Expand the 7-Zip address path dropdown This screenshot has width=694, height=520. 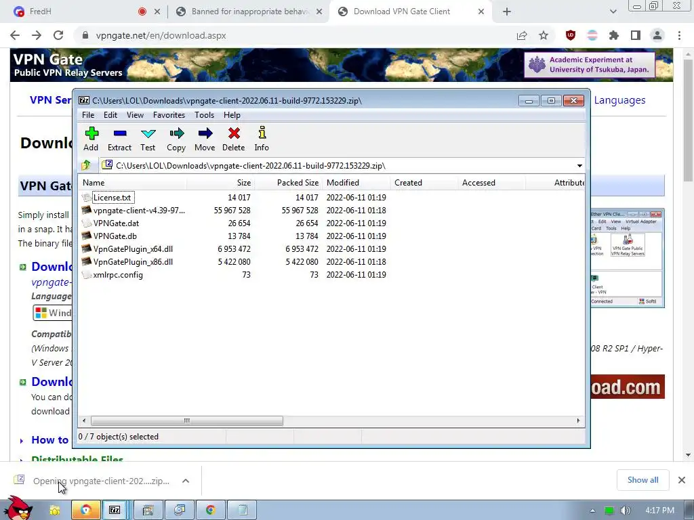[579, 165]
